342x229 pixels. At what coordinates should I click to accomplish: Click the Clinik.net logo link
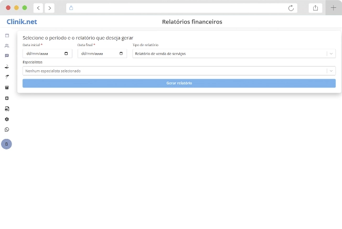click(22, 22)
